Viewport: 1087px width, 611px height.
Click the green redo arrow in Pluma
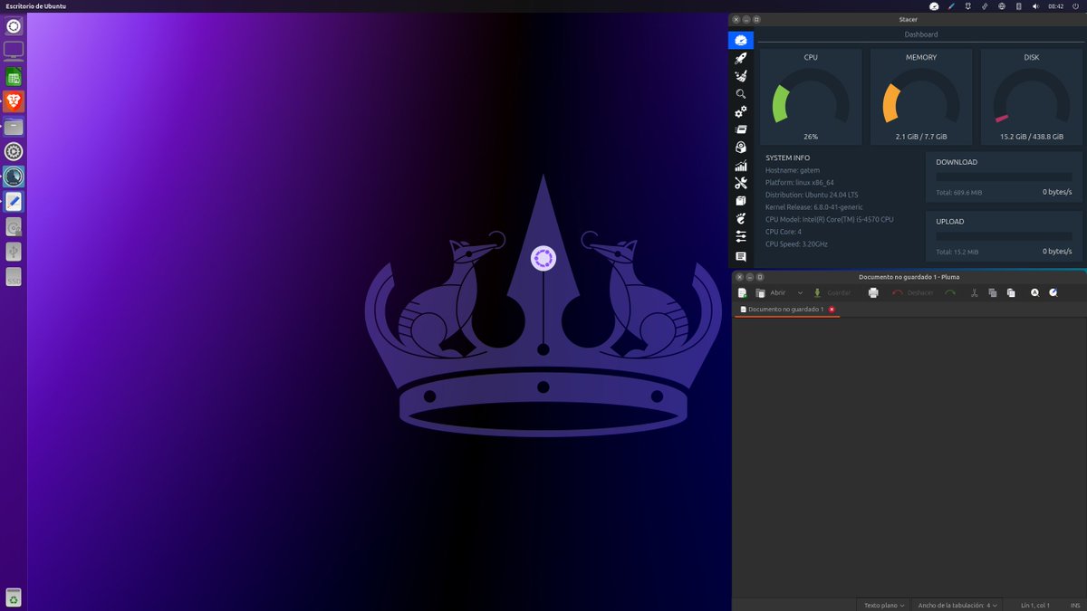[950, 292]
